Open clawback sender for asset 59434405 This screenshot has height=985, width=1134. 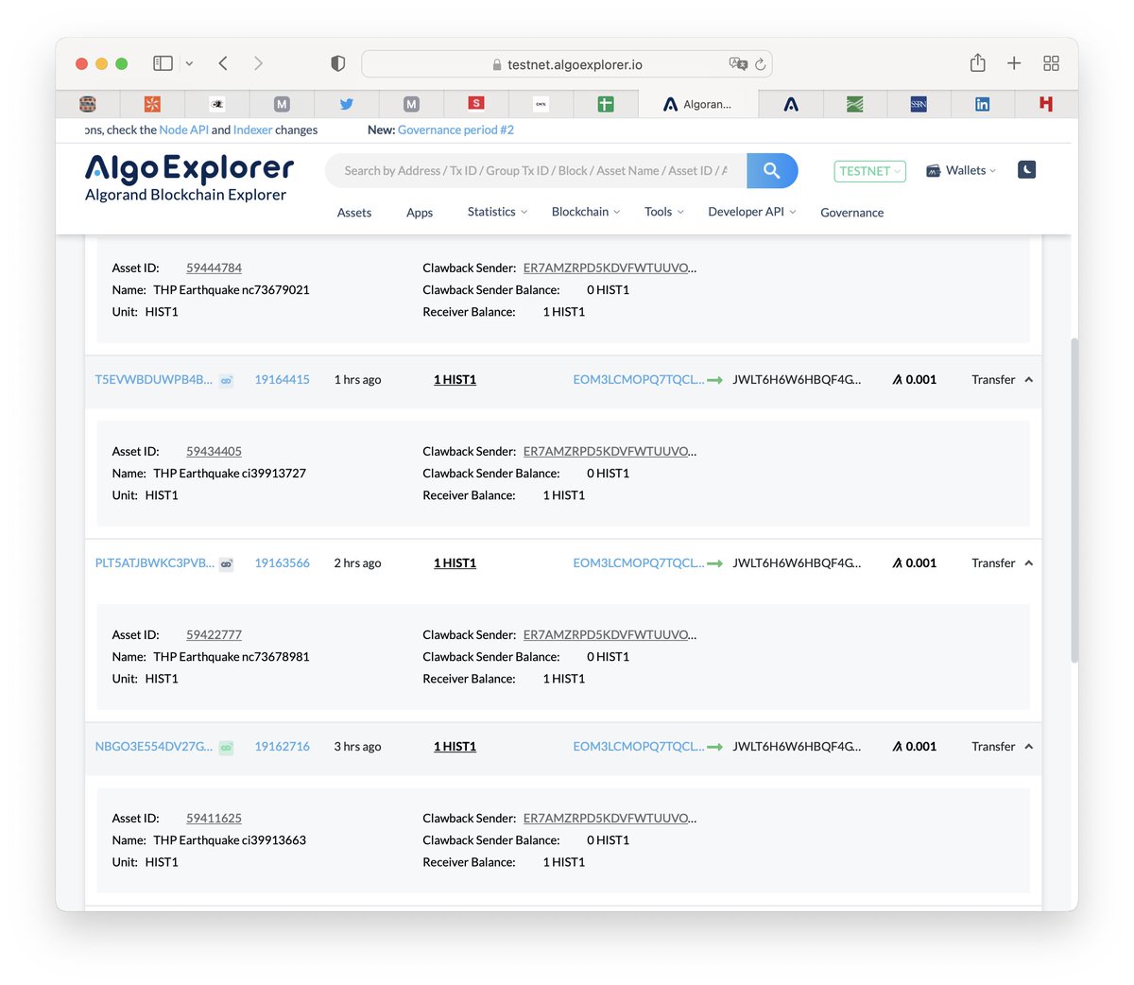pos(610,451)
